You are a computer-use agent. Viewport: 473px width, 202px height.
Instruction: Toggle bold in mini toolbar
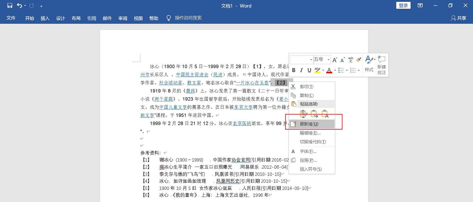point(294,70)
